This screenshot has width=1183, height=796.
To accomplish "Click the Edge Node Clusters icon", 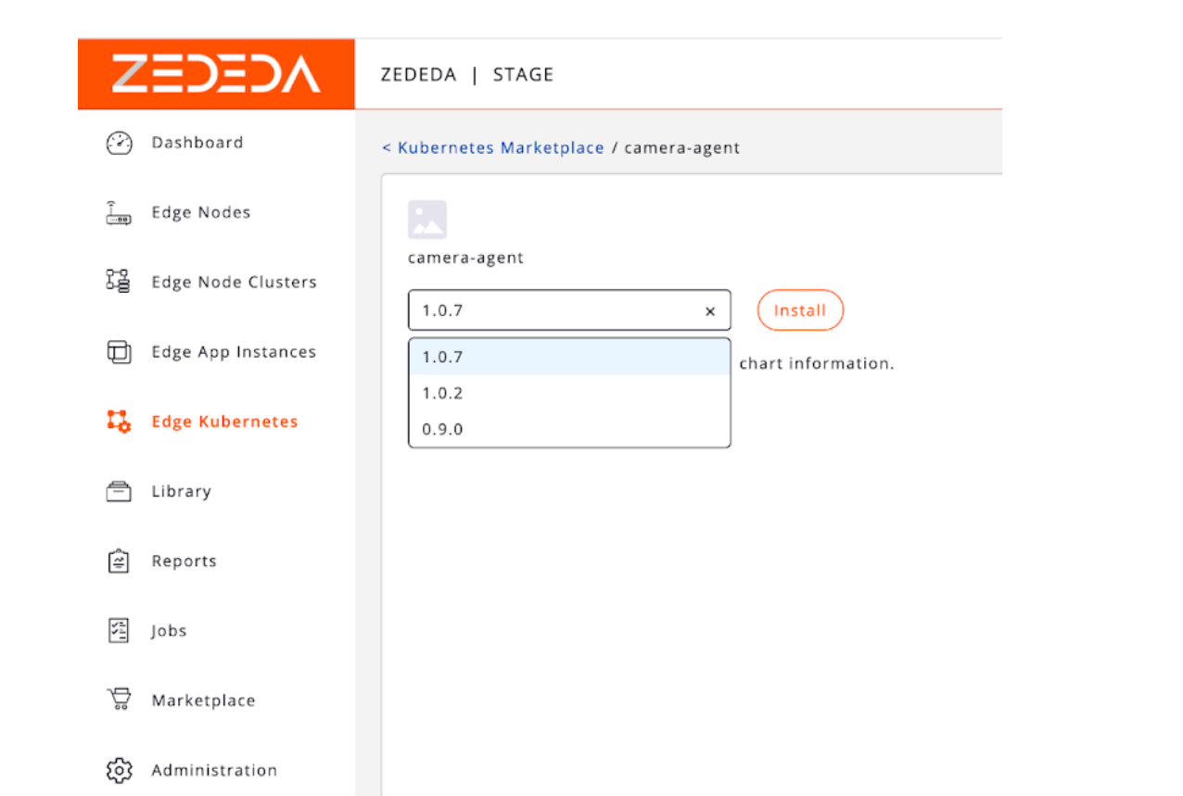I will tap(119, 282).
